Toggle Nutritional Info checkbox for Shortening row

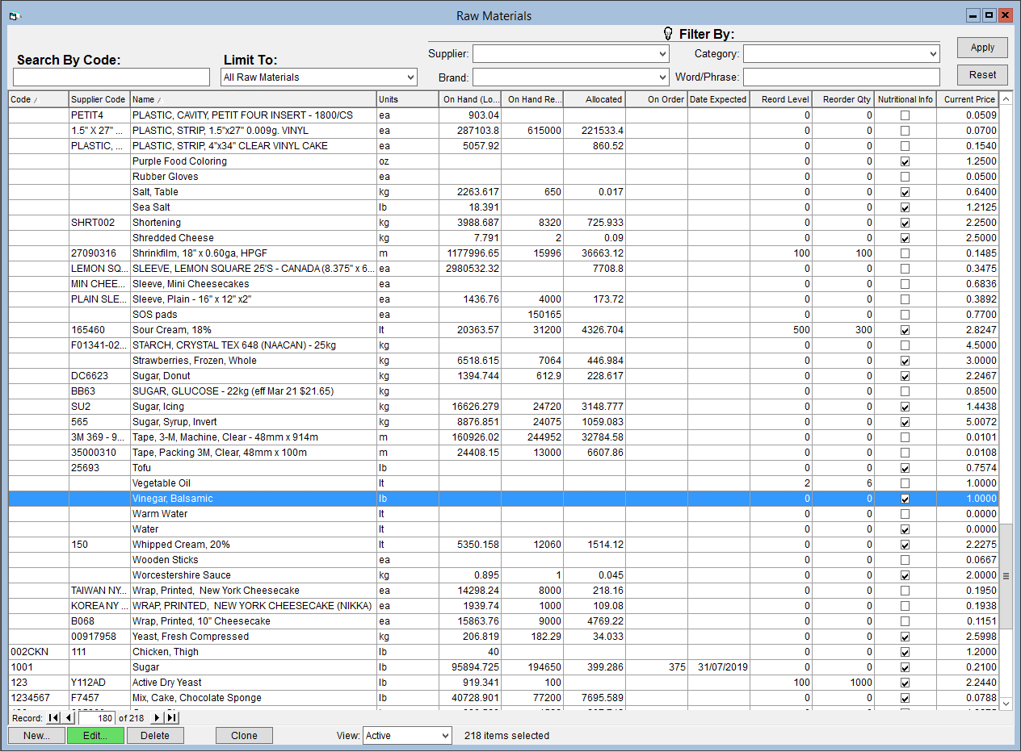pos(905,223)
